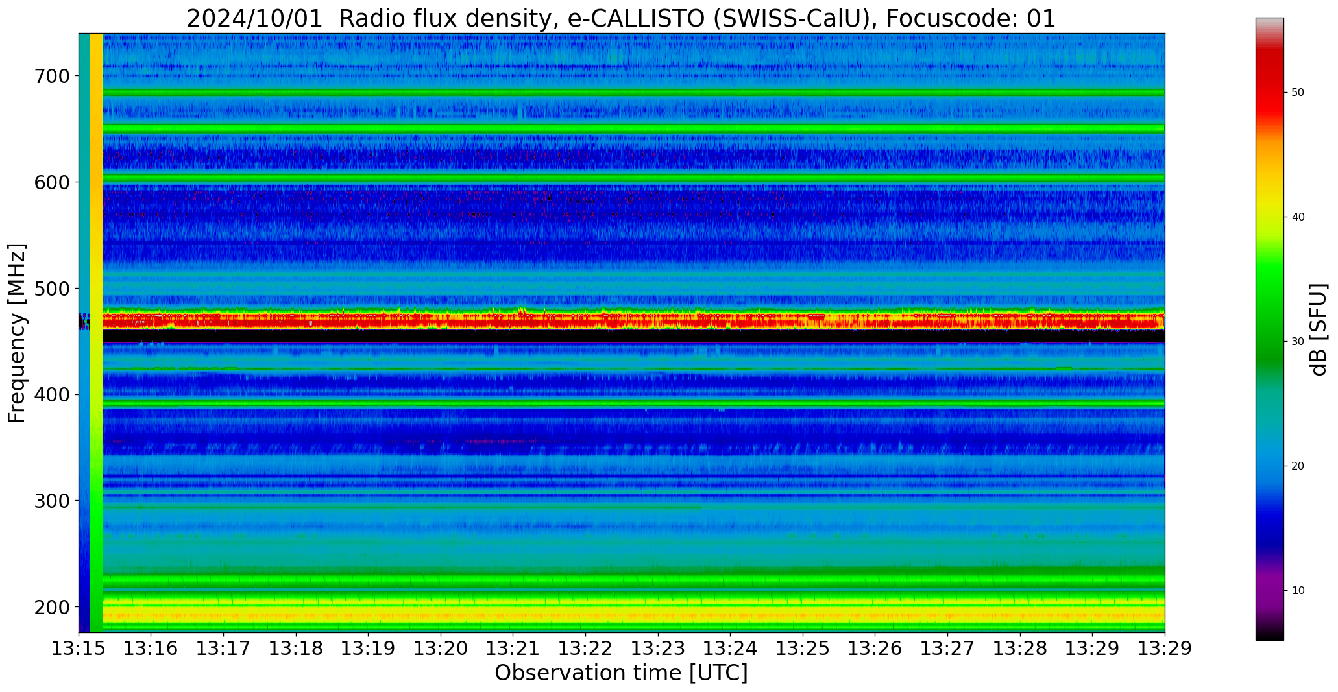The height and width of the screenshot is (692, 1338).
Task: Click the colorbar 40 tick label
Action: tap(1298, 217)
